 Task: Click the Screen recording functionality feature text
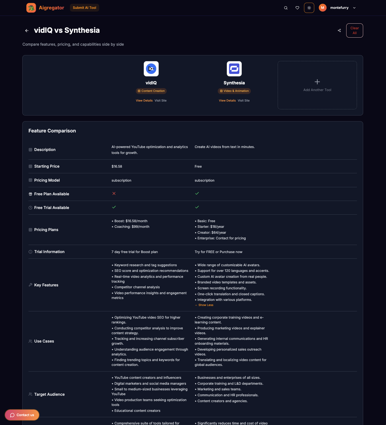(221, 288)
